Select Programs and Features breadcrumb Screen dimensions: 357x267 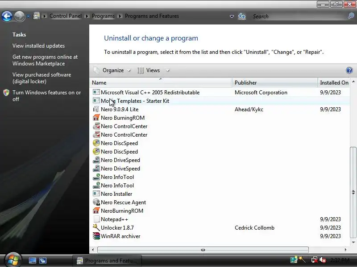(152, 16)
